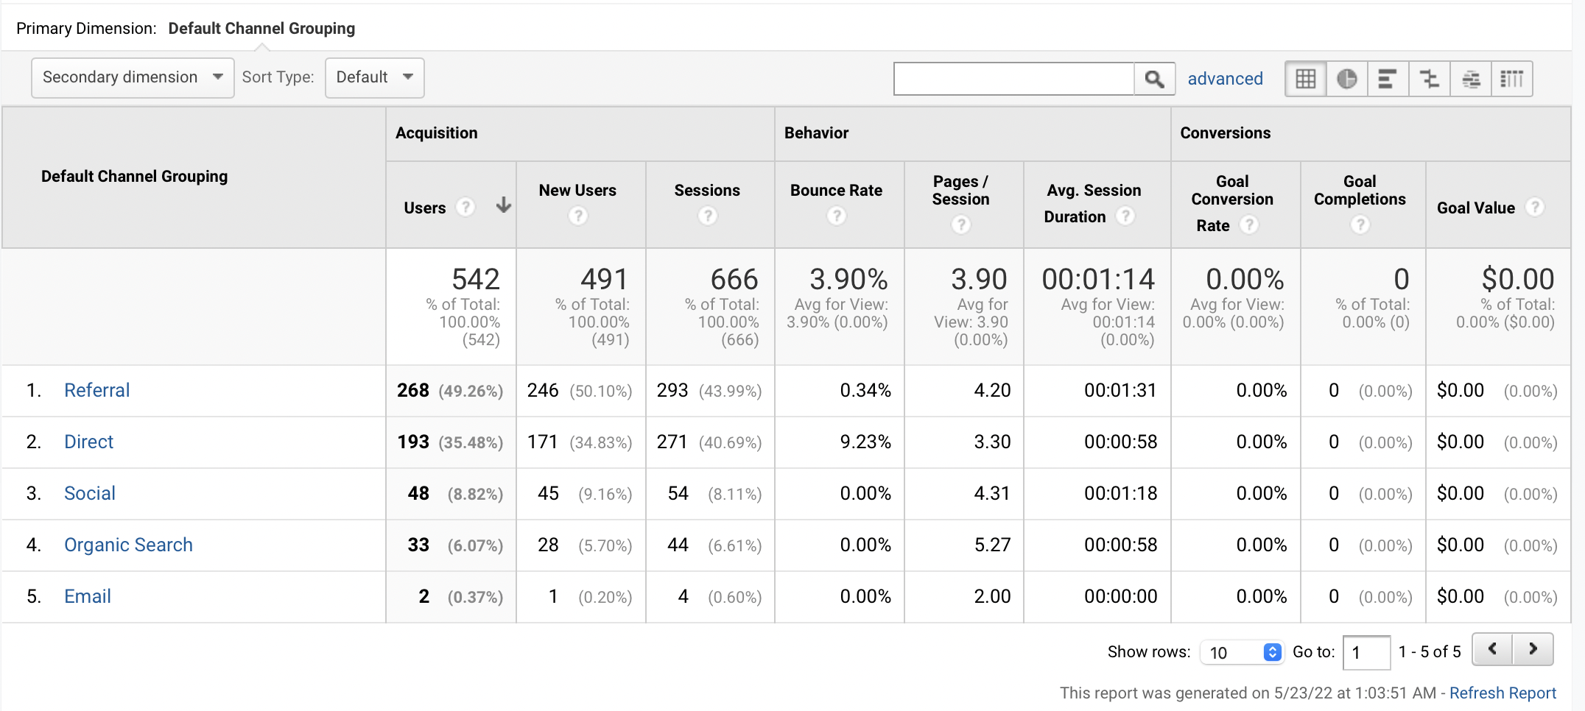
Task: Open the Secondary dimension dropdown
Action: [x=133, y=77]
